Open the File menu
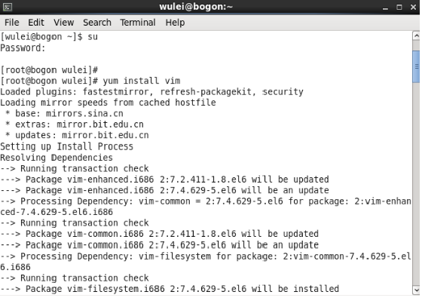The image size is (422, 301). pos(11,23)
